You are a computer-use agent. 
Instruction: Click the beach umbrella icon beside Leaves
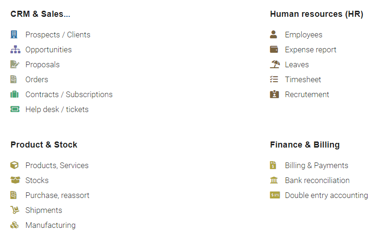(x=275, y=64)
